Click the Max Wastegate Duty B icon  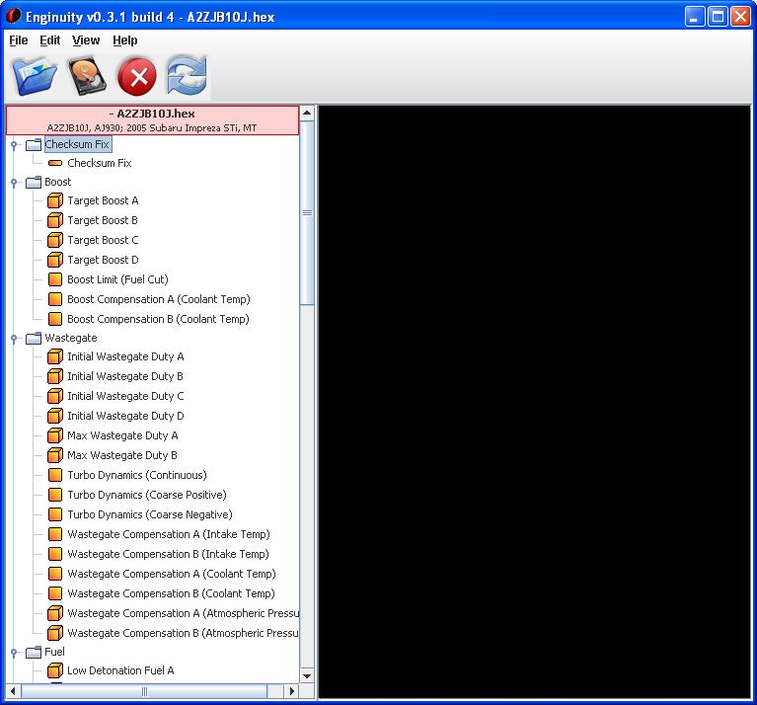pos(55,455)
